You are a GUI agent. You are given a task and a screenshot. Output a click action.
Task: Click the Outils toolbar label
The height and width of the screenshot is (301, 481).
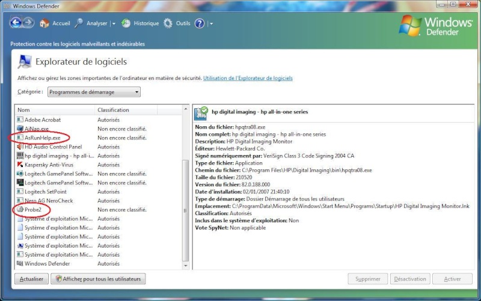(x=183, y=23)
